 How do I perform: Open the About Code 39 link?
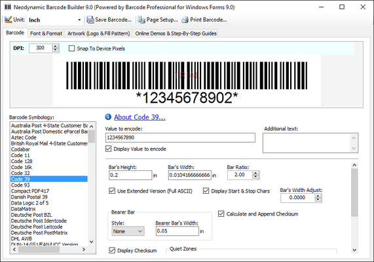coord(140,117)
